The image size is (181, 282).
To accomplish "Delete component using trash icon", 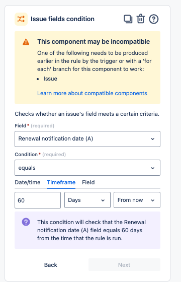I will click(x=141, y=19).
